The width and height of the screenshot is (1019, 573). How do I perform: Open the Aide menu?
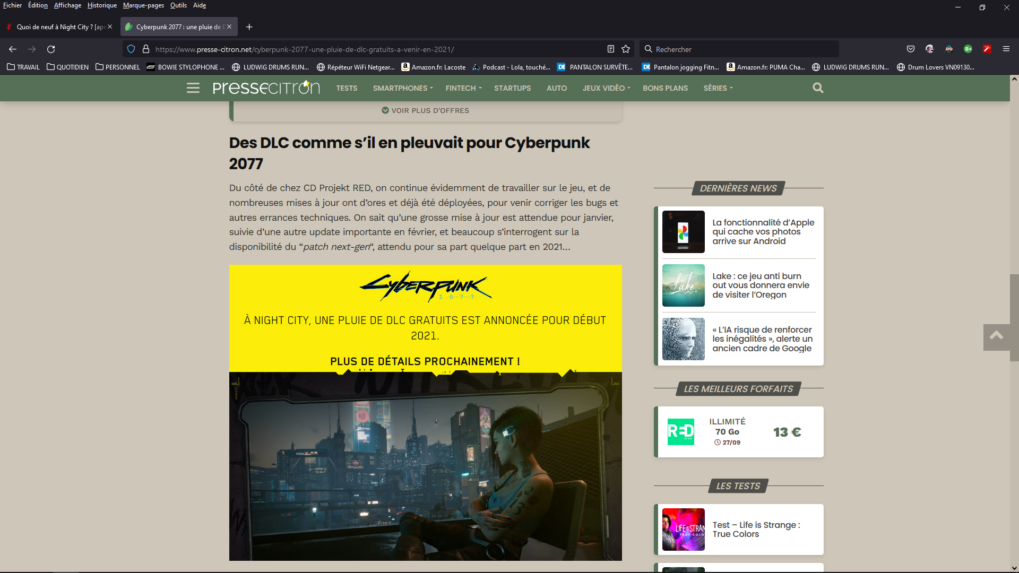[200, 5]
